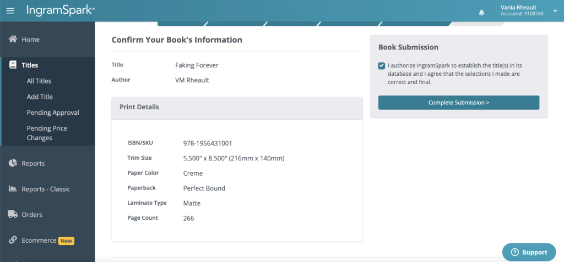Click the Ecommerce New badge
This screenshot has height=262, width=564.
[66, 241]
